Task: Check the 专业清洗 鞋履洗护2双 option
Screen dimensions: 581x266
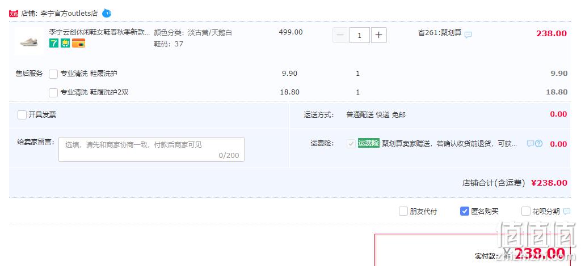Action: coord(53,92)
